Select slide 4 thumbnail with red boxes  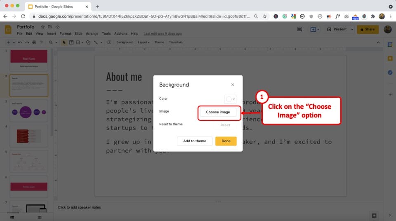[29, 136]
